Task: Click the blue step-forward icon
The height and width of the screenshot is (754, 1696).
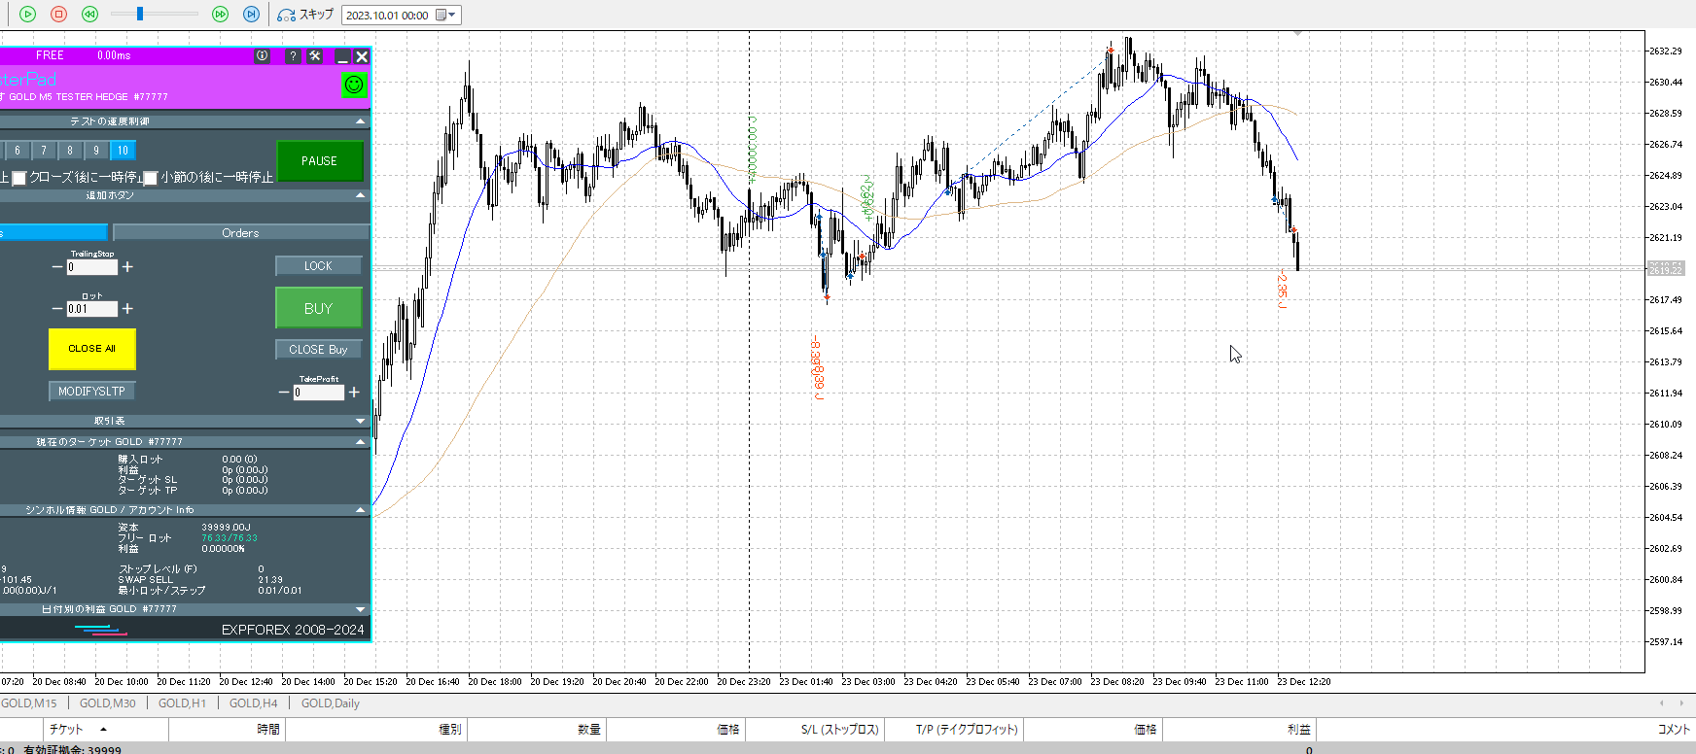Action: pyautogui.click(x=251, y=14)
